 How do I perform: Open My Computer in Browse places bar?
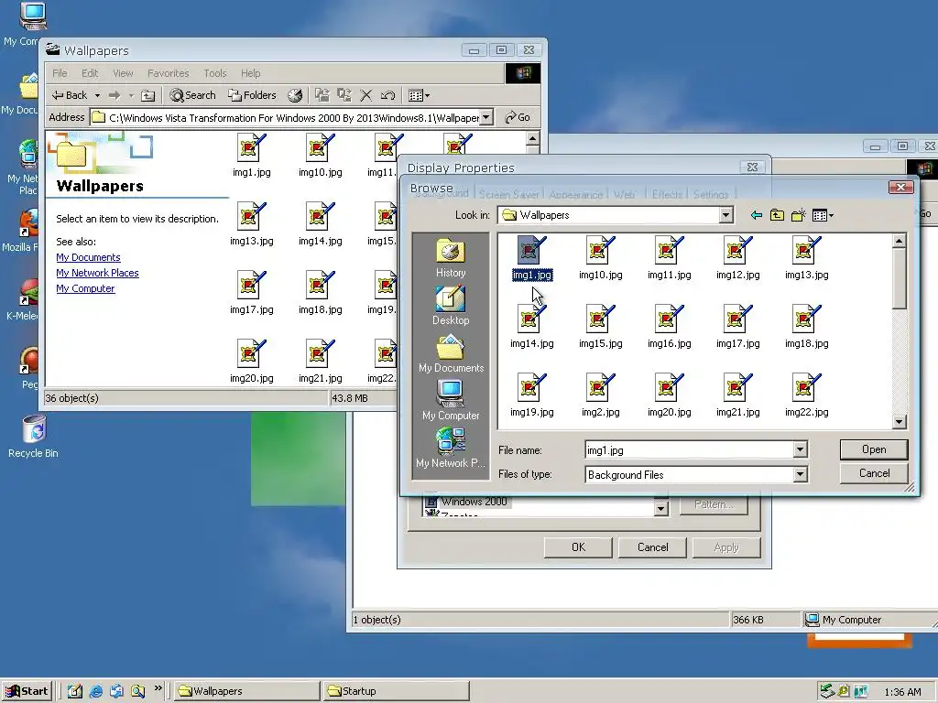pyautogui.click(x=451, y=401)
